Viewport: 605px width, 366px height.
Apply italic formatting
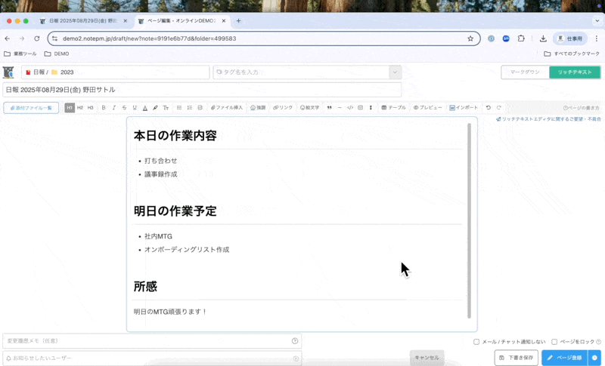[114, 108]
